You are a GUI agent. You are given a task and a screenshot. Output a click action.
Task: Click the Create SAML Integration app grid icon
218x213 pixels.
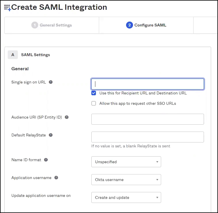pyautogui.click(x=7, y=7)
